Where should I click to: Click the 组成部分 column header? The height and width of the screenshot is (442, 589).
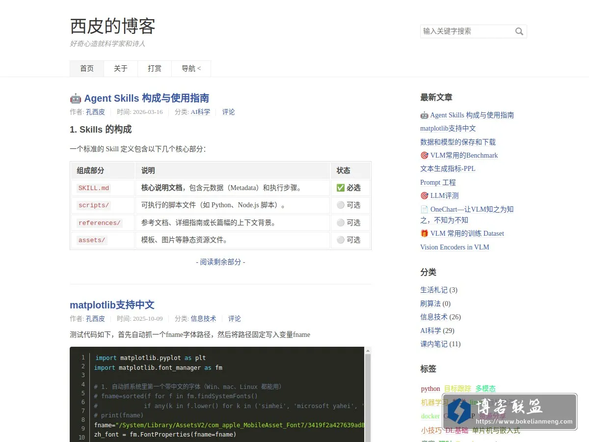(x=103, y=171)
